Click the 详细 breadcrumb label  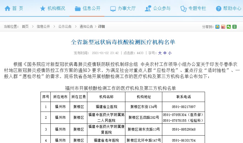[x=101, y=27]
